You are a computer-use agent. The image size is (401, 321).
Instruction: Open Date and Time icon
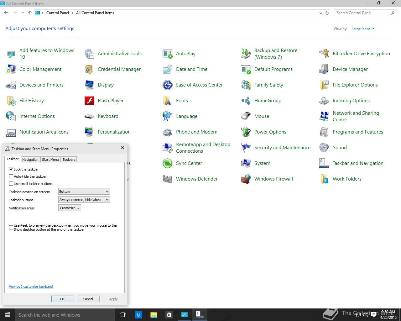click(x=168, y=69)
